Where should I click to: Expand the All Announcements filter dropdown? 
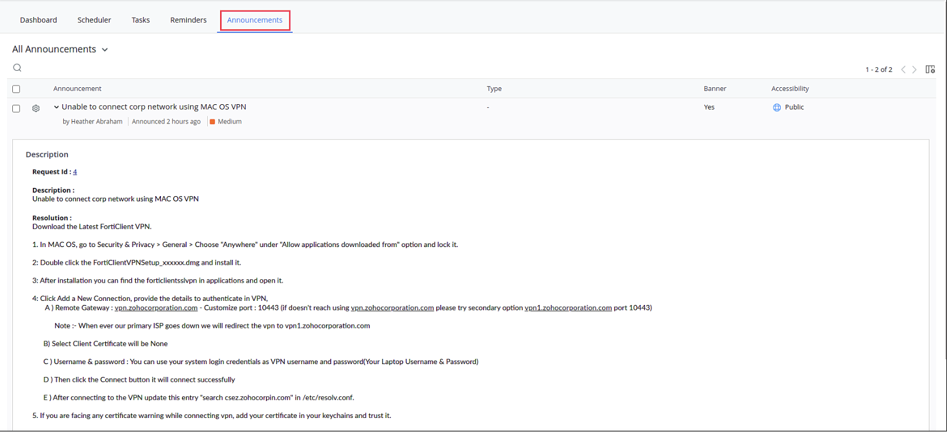point(105,50)
